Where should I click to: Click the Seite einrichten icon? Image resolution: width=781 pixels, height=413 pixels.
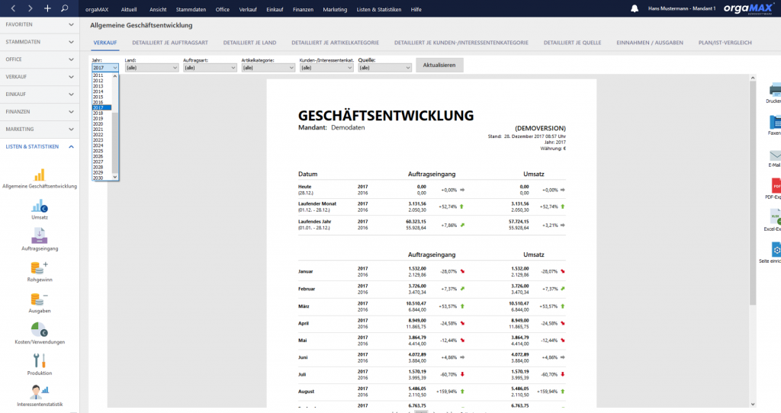pyautogui.click(x=776, y=249)
